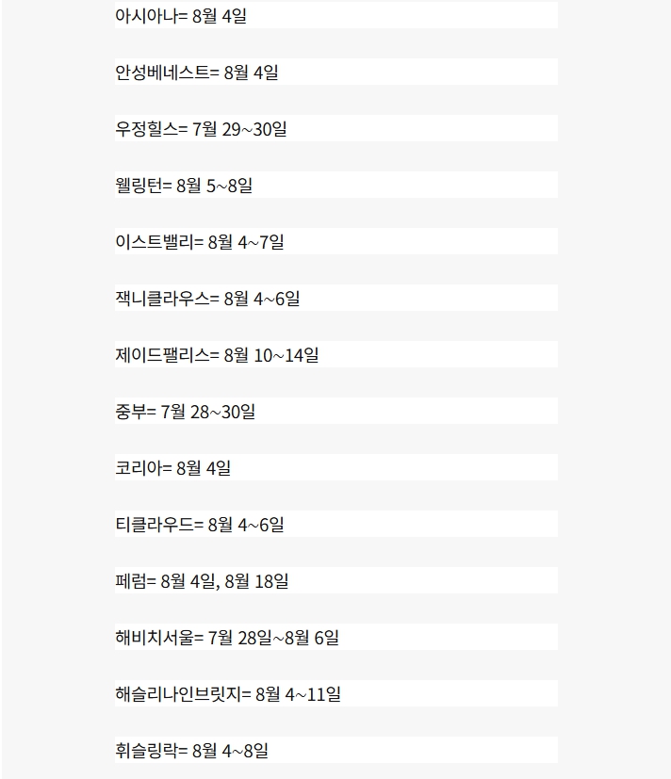Select the 티클라우드= 8월 4~6일 row
The height and width of the screenshot is (779, 671).
[336, 524]
